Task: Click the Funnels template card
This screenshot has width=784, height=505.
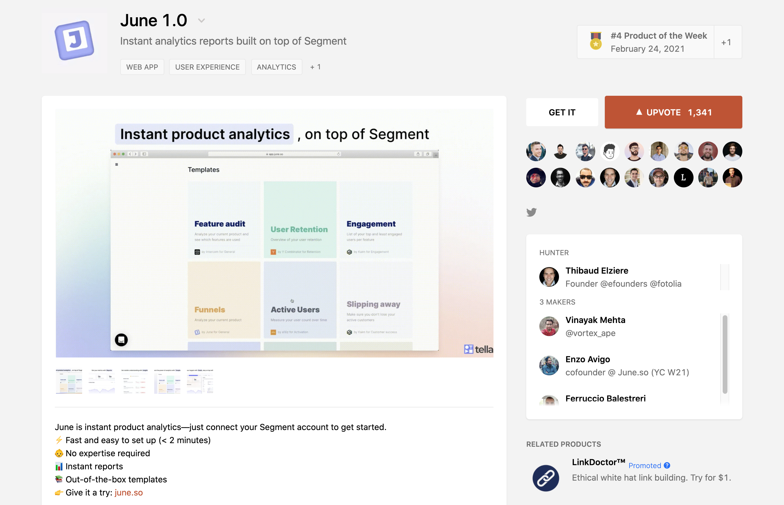Action: coord(224,300)
